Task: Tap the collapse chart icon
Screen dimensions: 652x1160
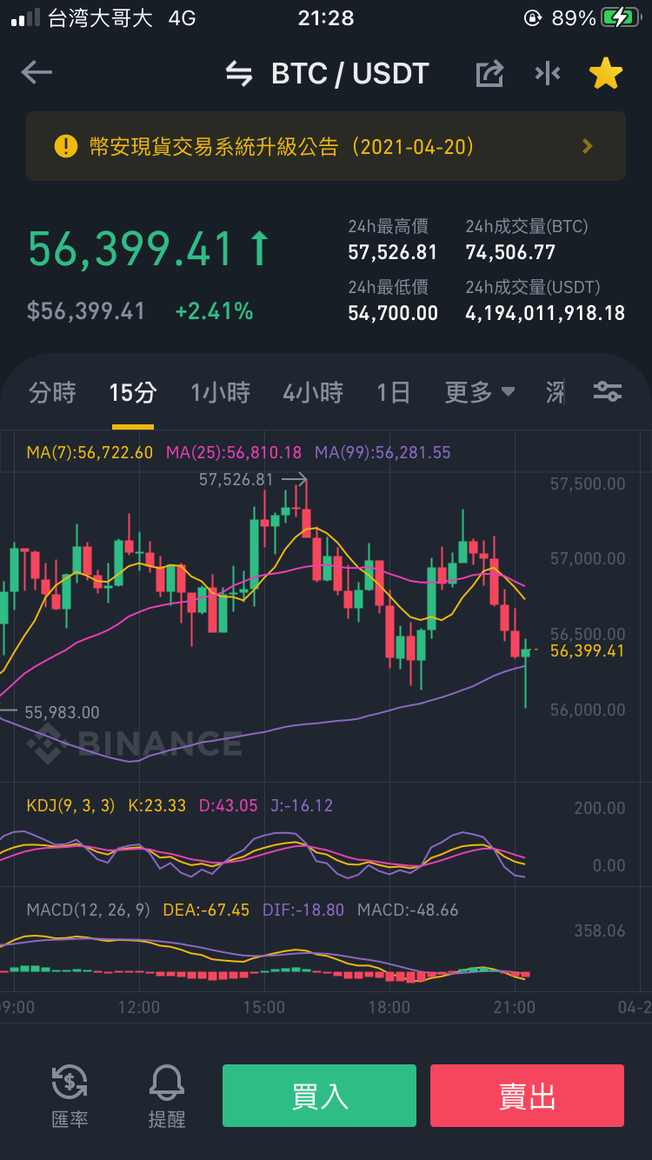Action: click(548, 74)
